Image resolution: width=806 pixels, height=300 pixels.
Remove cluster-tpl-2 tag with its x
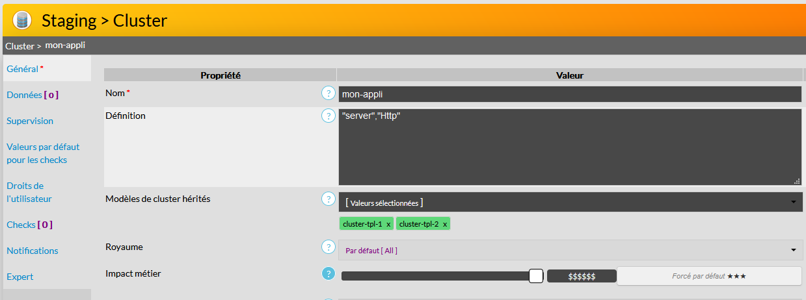tap(445, 224)
